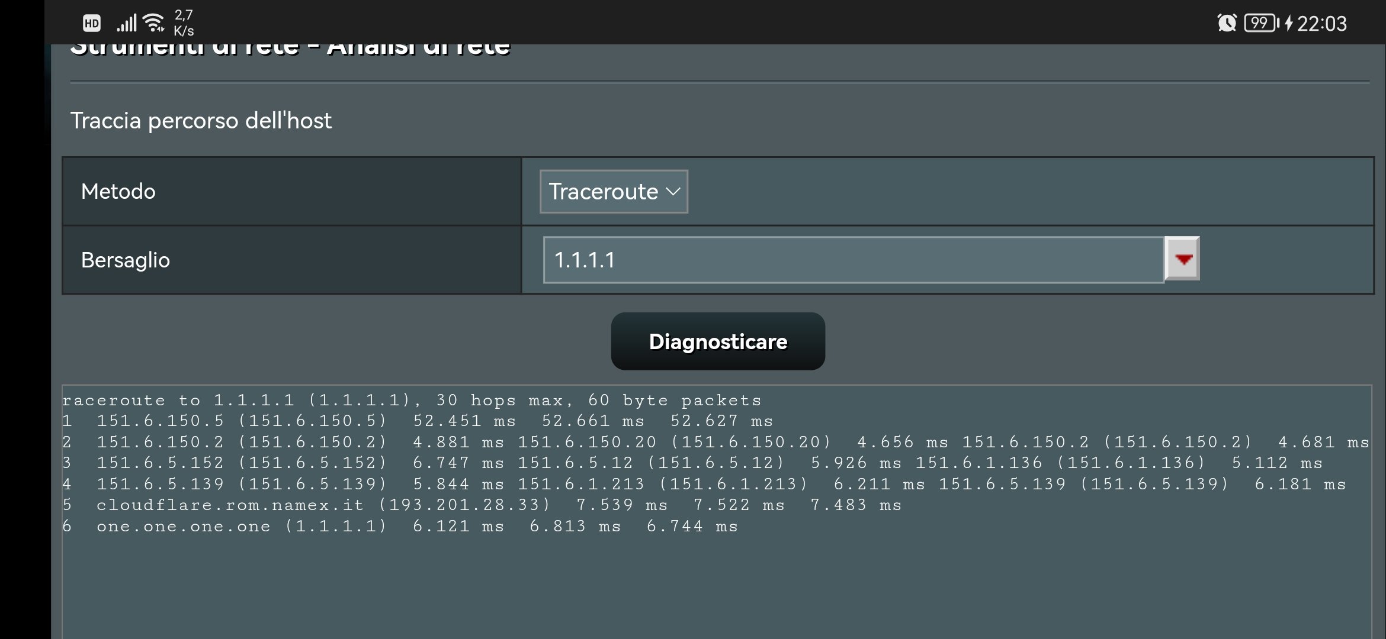This screenshot has width=1386, height=639.
Task: Tap the charging lightning bolt icon
Action: 1288,23
